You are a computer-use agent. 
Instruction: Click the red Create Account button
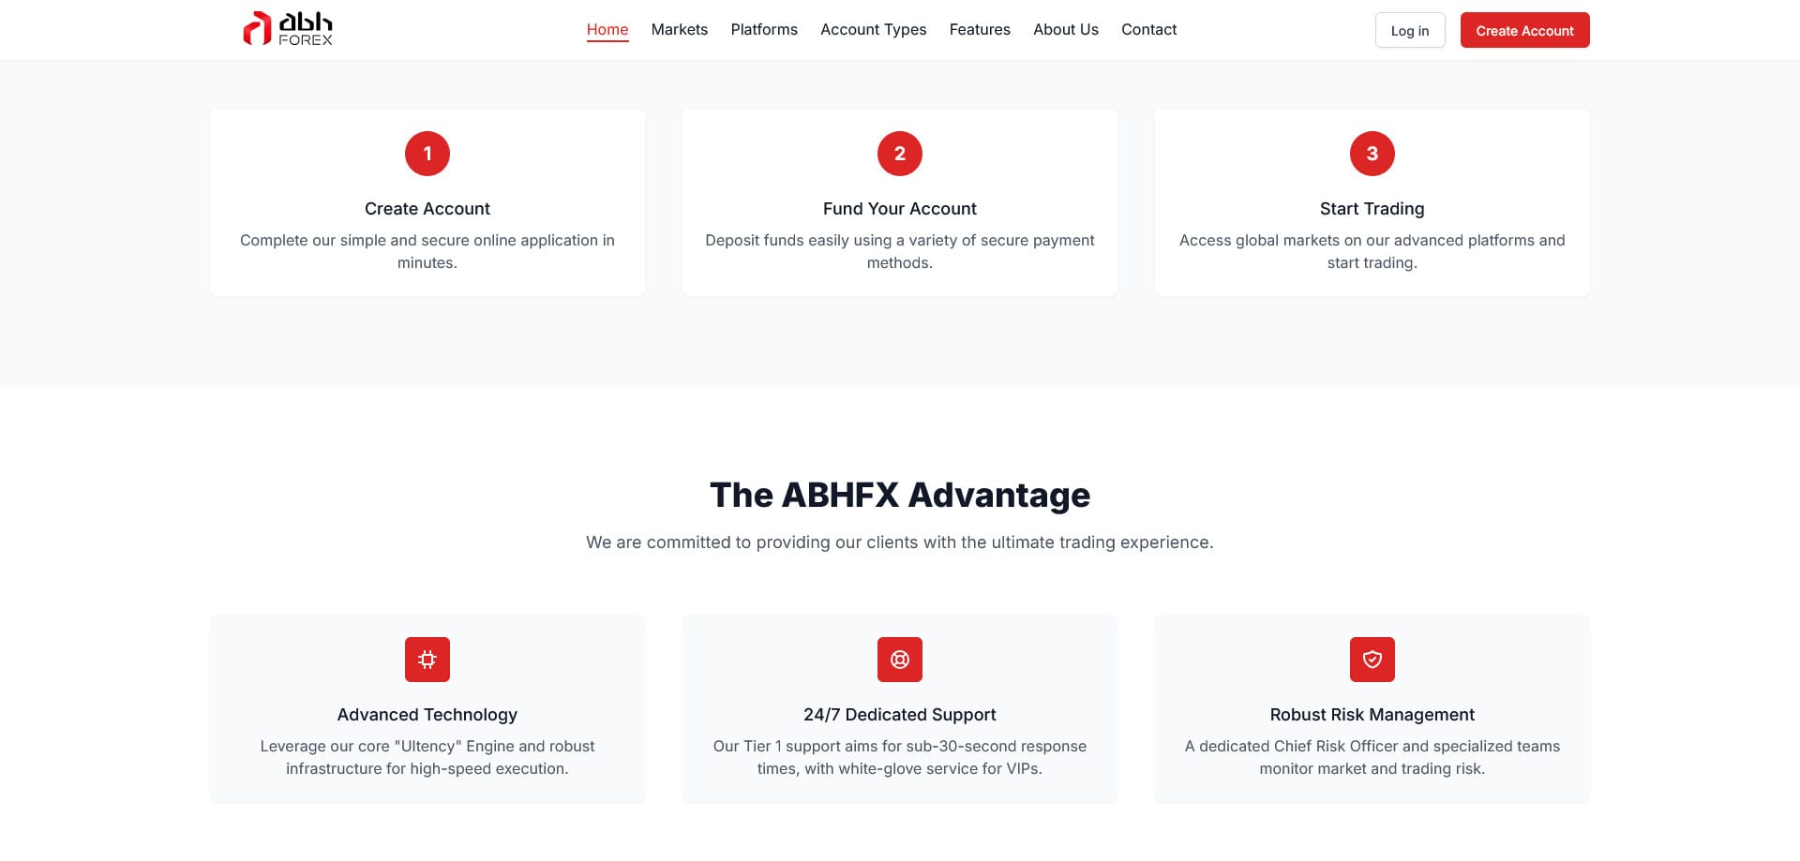(1524, 30)
